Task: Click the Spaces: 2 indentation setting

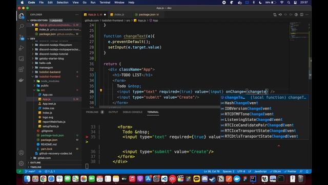Action: [229, 171]
